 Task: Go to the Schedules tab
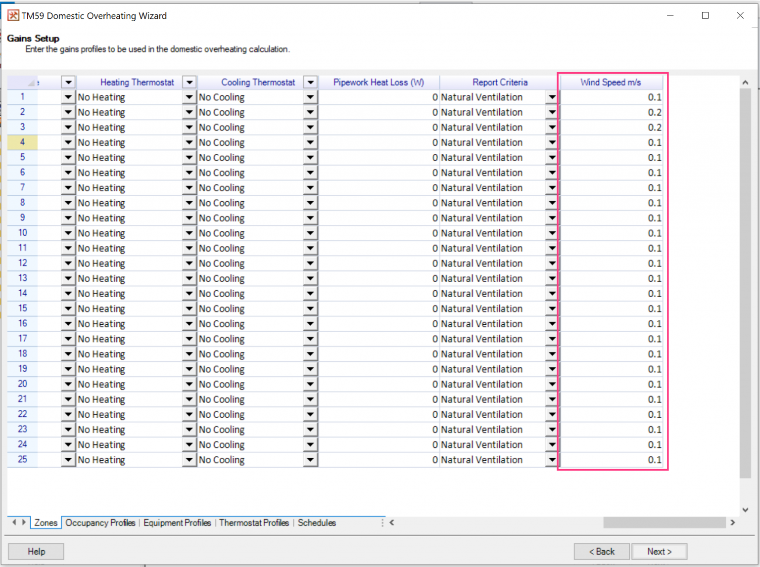[317, 523]
